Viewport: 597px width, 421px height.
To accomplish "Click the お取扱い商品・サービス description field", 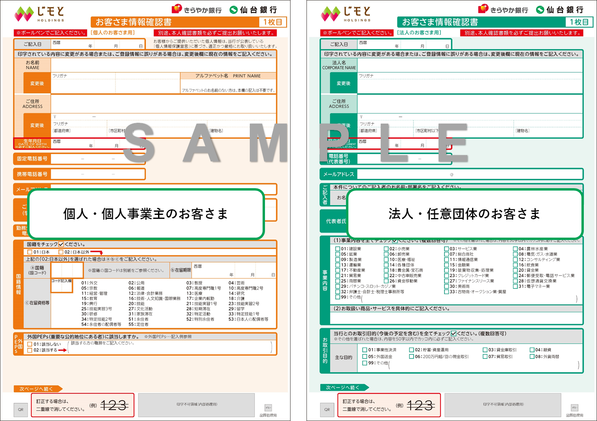I will pos(456,318).
